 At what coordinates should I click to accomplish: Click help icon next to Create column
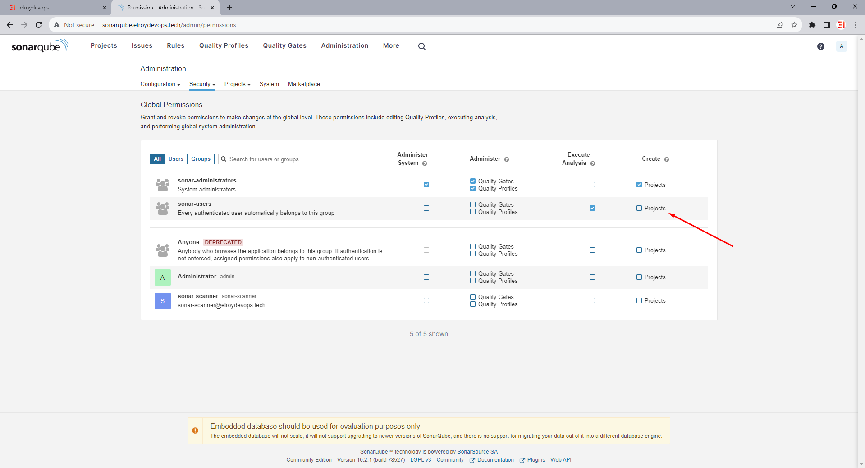coord(666,159)
